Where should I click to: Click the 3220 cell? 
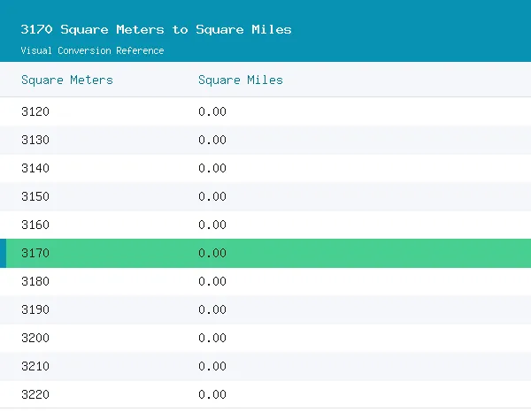click(35, 394)
